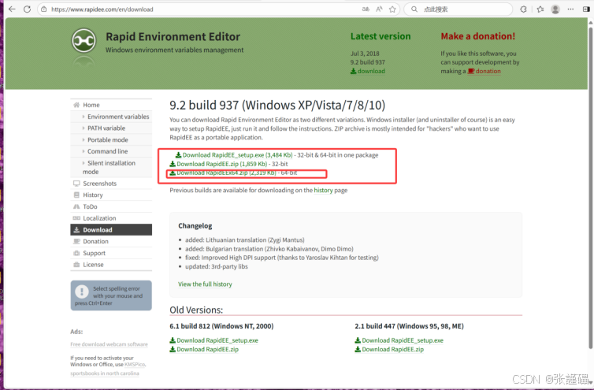Screen dimensions: 594x390
Task: Open Localization in the sidebar
Action: click(111, 218)
